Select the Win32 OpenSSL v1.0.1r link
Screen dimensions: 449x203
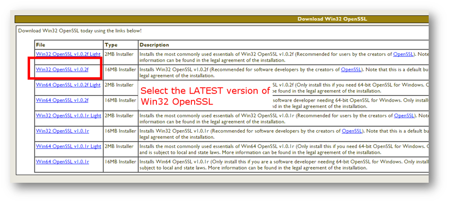[62, 131]
